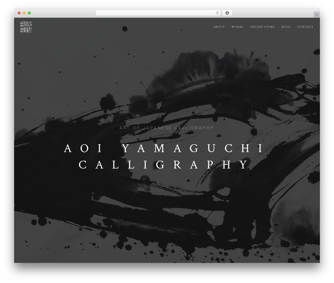Click the 'Calligraphy' heading line
Image resolution: width=334 pixels, height=283 pixels.
point(164,165)
